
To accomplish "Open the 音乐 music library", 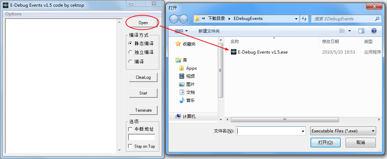I will (x=187, y=100).
